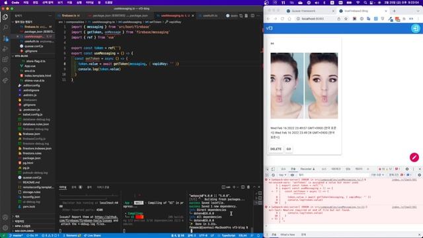Screen dimensions: 423x238
Task: Open the Manage gear in VS Code
Action: (5, 227)
